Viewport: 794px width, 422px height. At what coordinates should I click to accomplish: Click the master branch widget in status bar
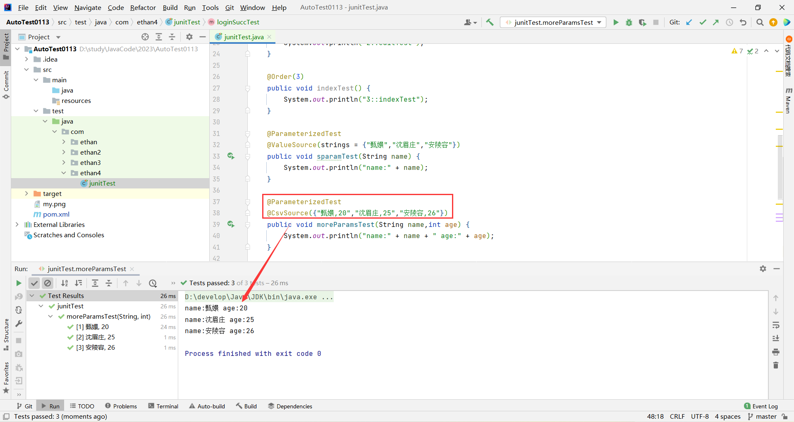762,417
